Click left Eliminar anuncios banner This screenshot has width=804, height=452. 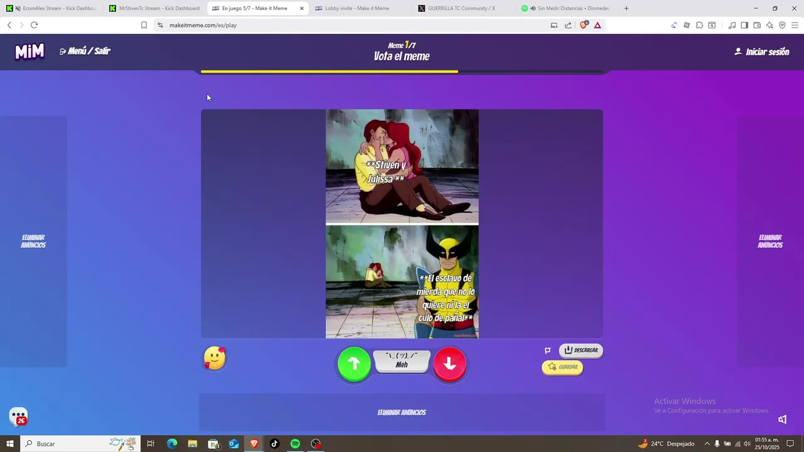point(33,242)
